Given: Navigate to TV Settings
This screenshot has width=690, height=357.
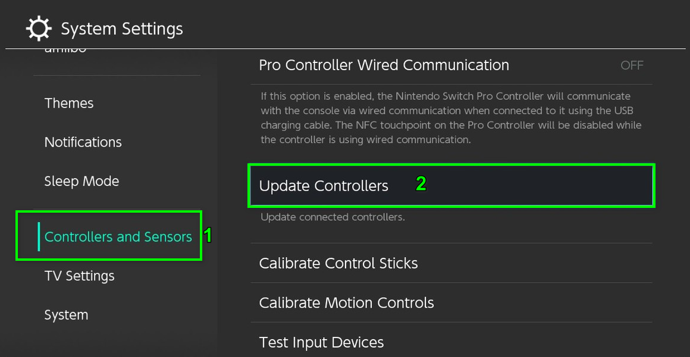Looking at the screenshot, I should pos(79,276).
